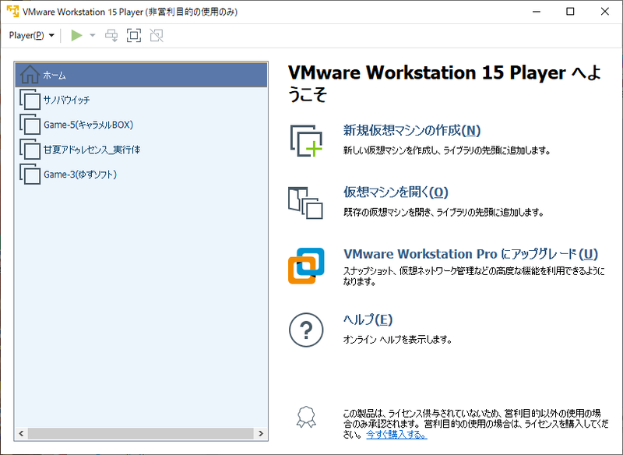Open the Player(P) menu

(31, 35)
